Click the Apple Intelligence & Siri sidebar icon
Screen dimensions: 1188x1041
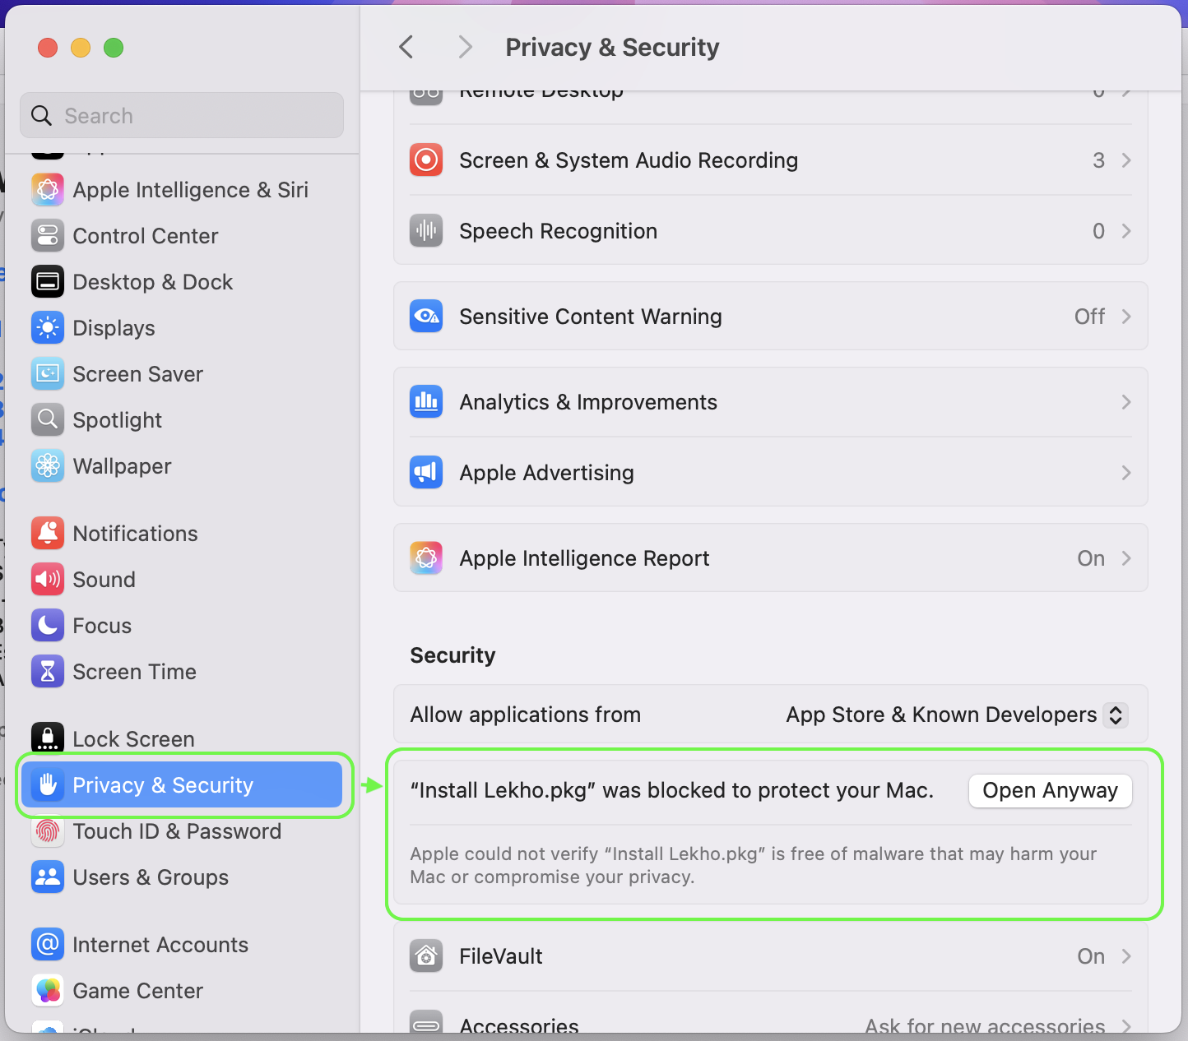[48, 190]
